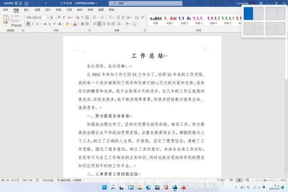Click Decrease Font Size icon
The height and width of the screenshot is (192, 288).
[64, 18]
